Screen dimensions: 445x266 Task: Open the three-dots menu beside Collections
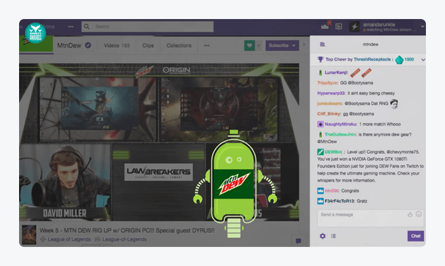pyautogui.click(x=206, y=46)
